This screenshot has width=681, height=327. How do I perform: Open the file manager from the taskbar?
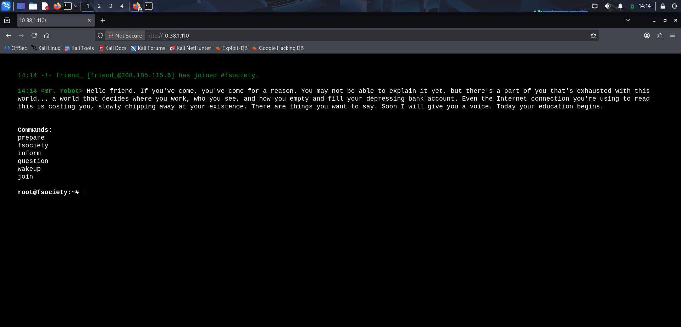pos(33,6)
